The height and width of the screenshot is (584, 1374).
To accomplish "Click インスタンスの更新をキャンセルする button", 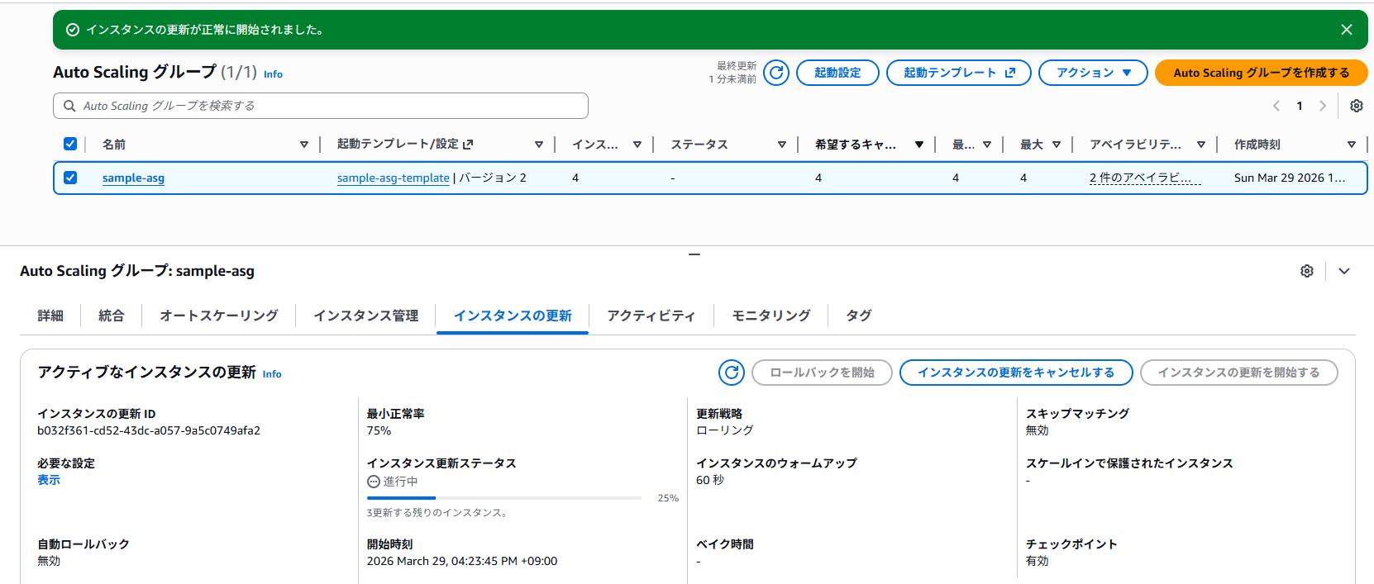I will [1015, 373].
